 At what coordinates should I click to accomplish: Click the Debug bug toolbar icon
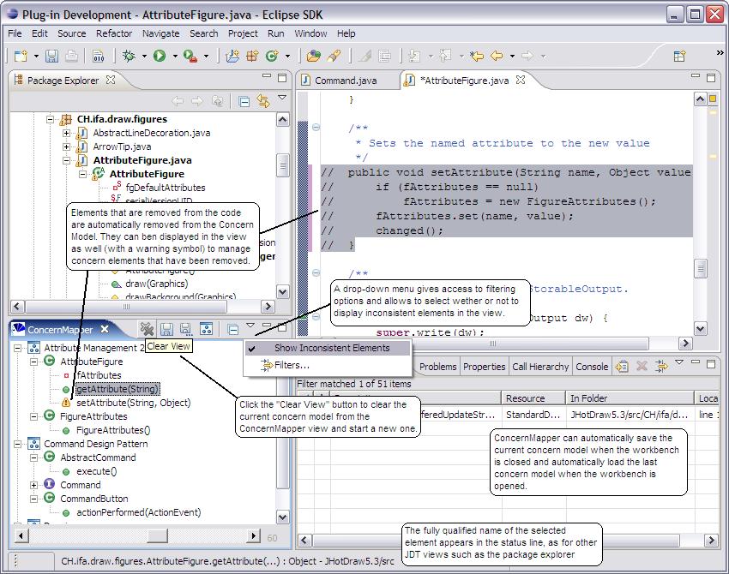(x=129, y=57)
